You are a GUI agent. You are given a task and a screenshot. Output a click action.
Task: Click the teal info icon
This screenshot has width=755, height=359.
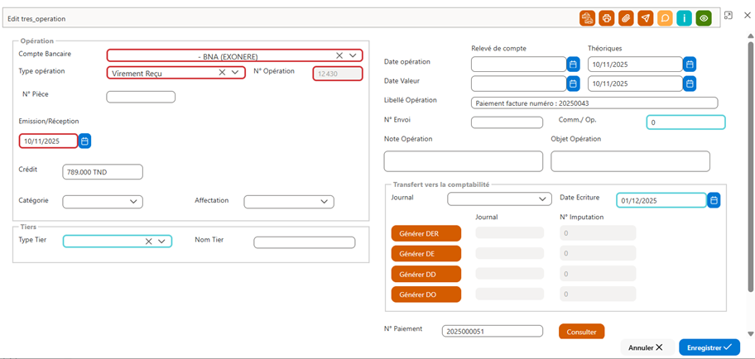(684, 18)
